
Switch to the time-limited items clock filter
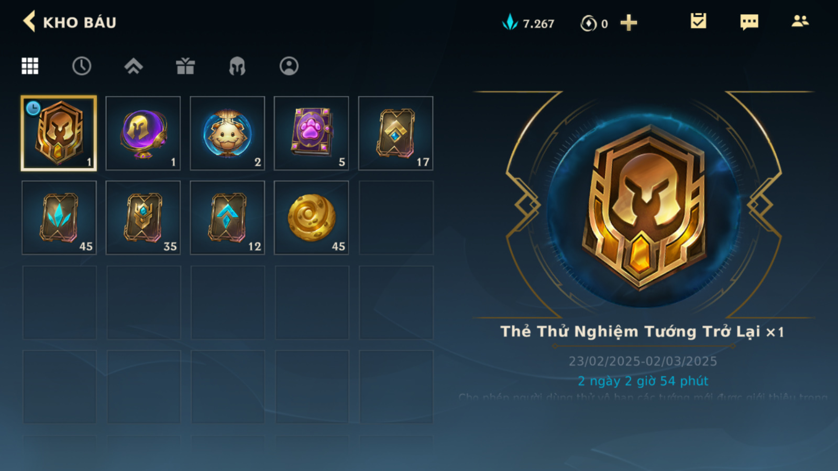[82, 66]
